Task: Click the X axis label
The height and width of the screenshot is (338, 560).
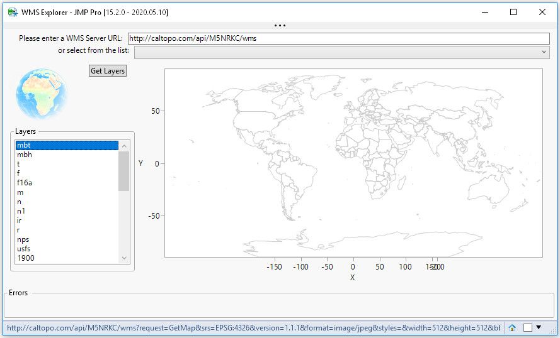Action: (353, 278)
